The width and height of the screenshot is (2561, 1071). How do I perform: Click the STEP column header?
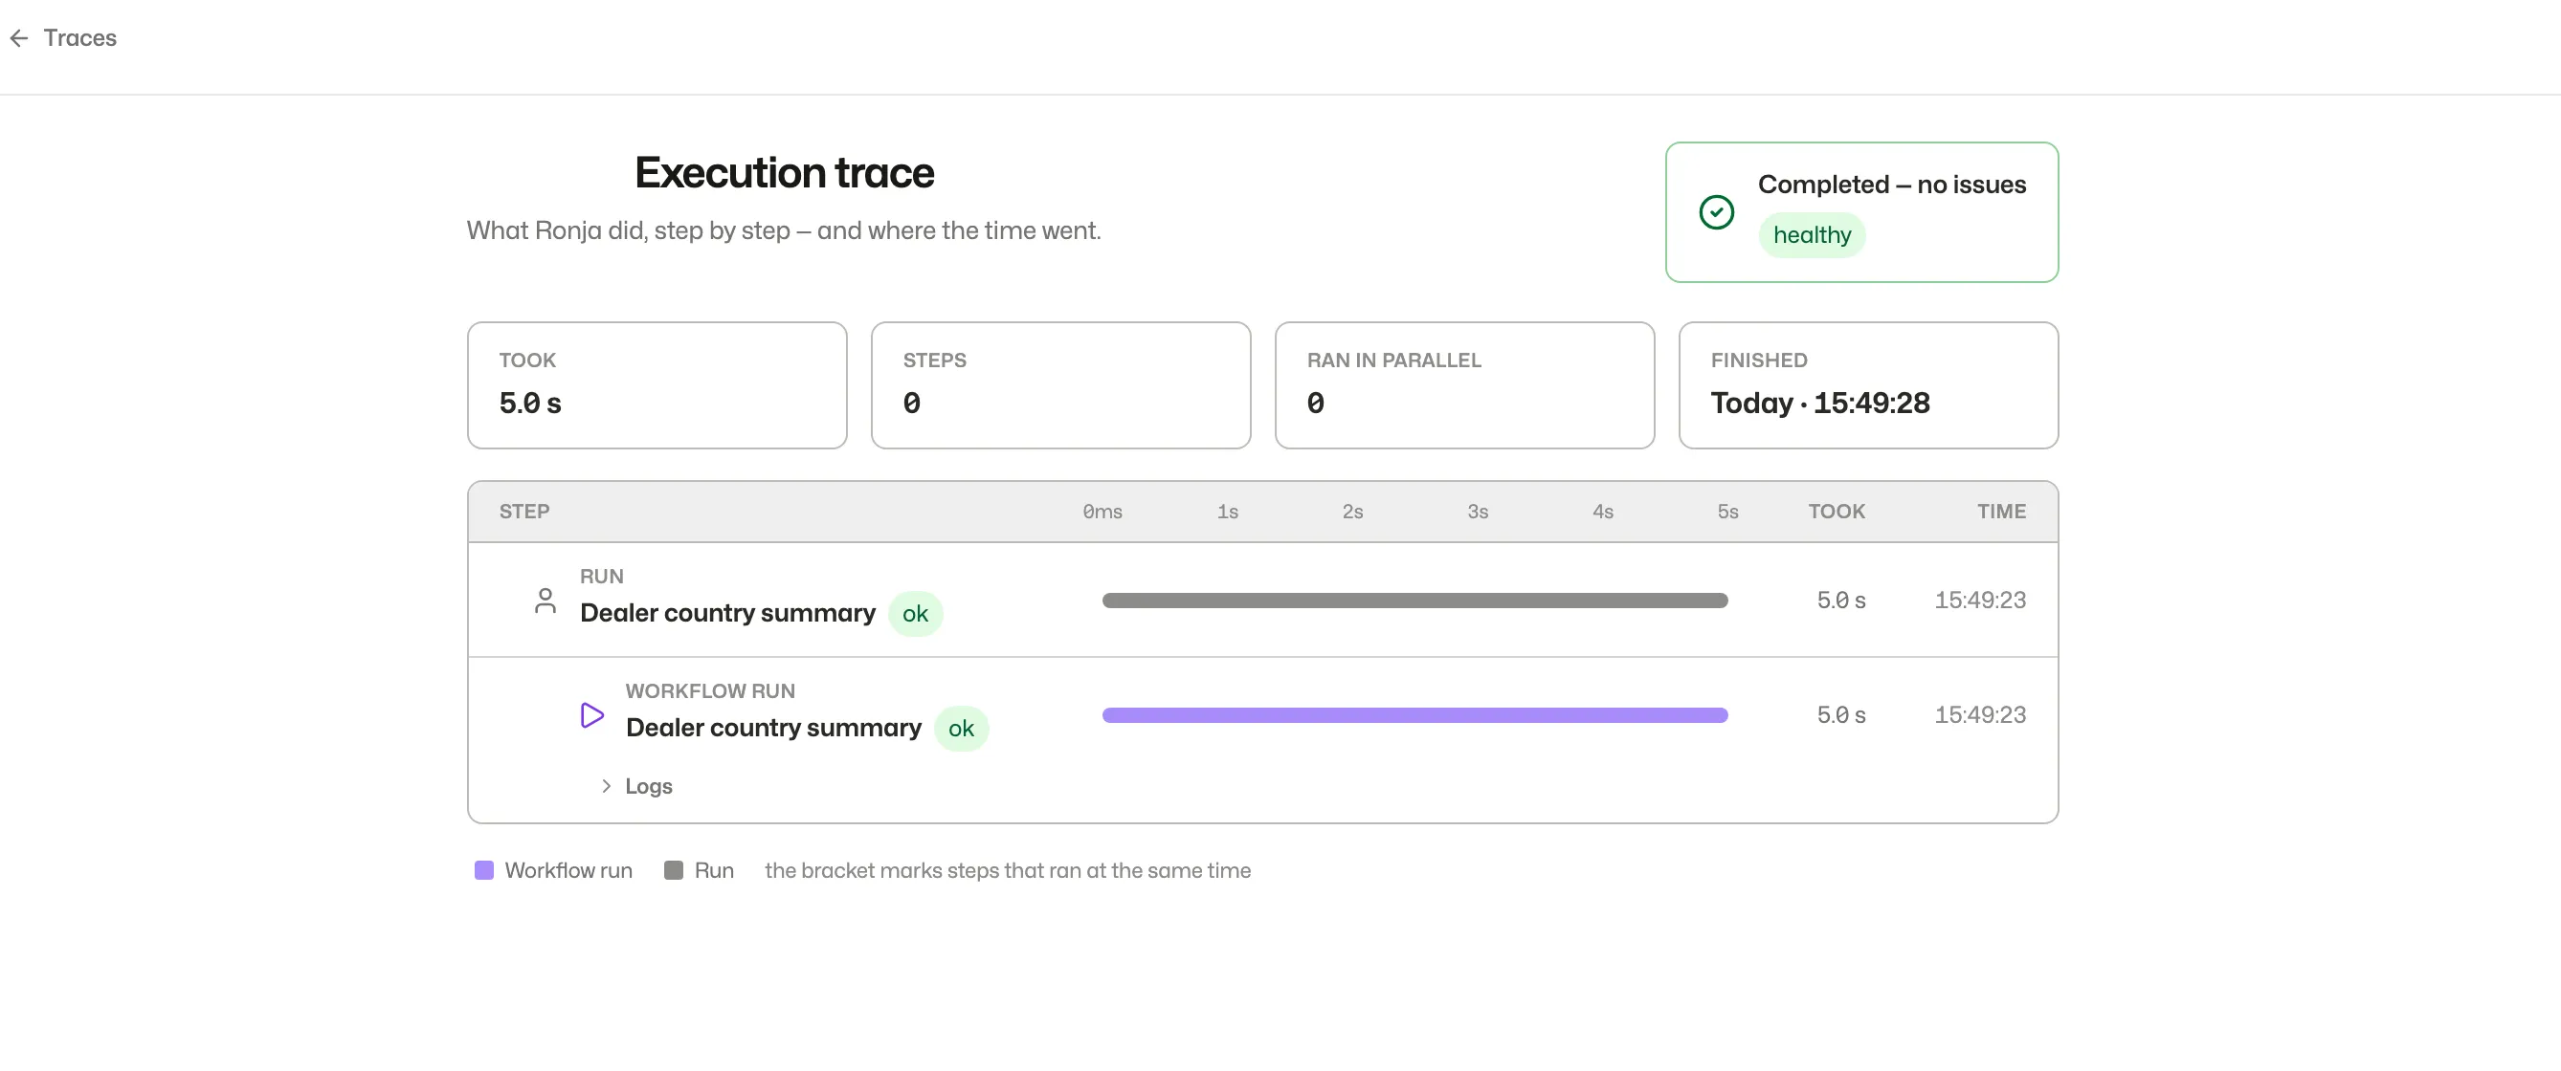pyautogui.click(x=523, y=512)
